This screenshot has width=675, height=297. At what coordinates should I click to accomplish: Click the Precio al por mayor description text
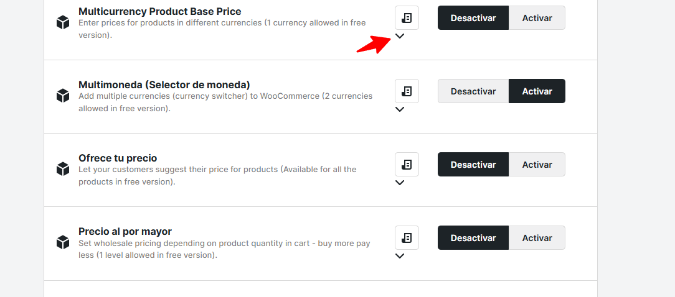tap(224, 249)
